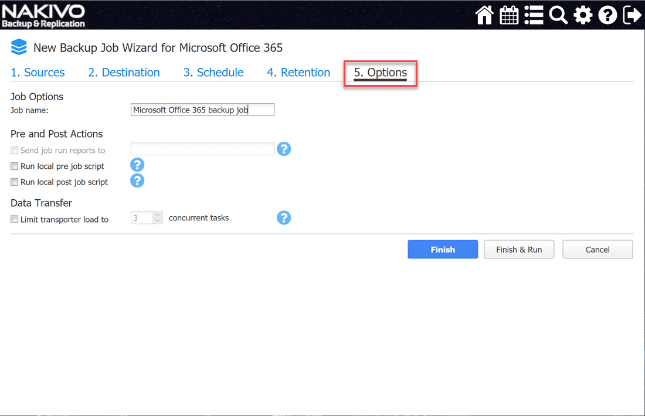This screenshot has width=645, height=416.
Task: Open the settings gear icon
Action: point(583,15)
